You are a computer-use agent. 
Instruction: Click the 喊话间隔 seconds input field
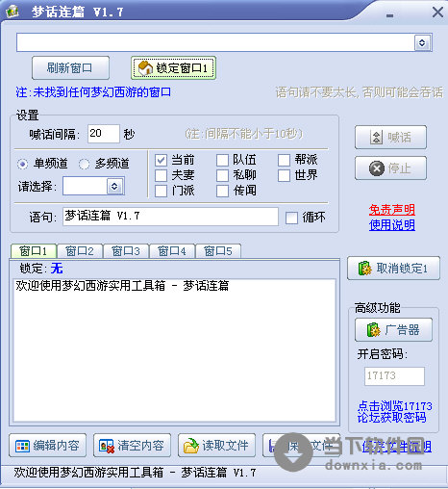point(104,134)
